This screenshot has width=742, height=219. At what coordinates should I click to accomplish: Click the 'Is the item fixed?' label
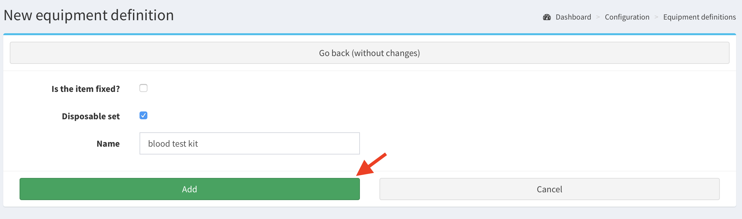coord(86,89)
